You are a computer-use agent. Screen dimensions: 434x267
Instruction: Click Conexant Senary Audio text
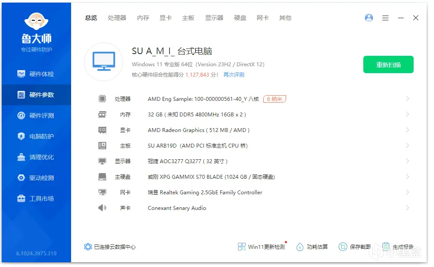177,208
